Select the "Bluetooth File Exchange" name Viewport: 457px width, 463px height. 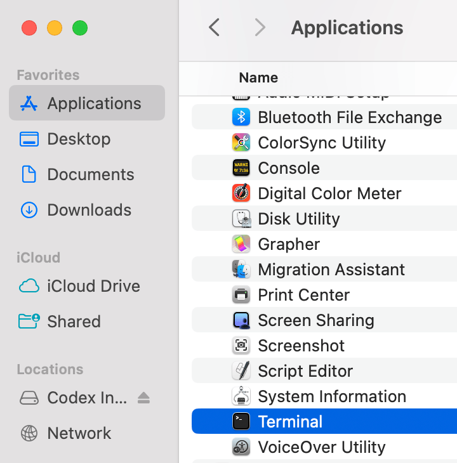[350, 117]
